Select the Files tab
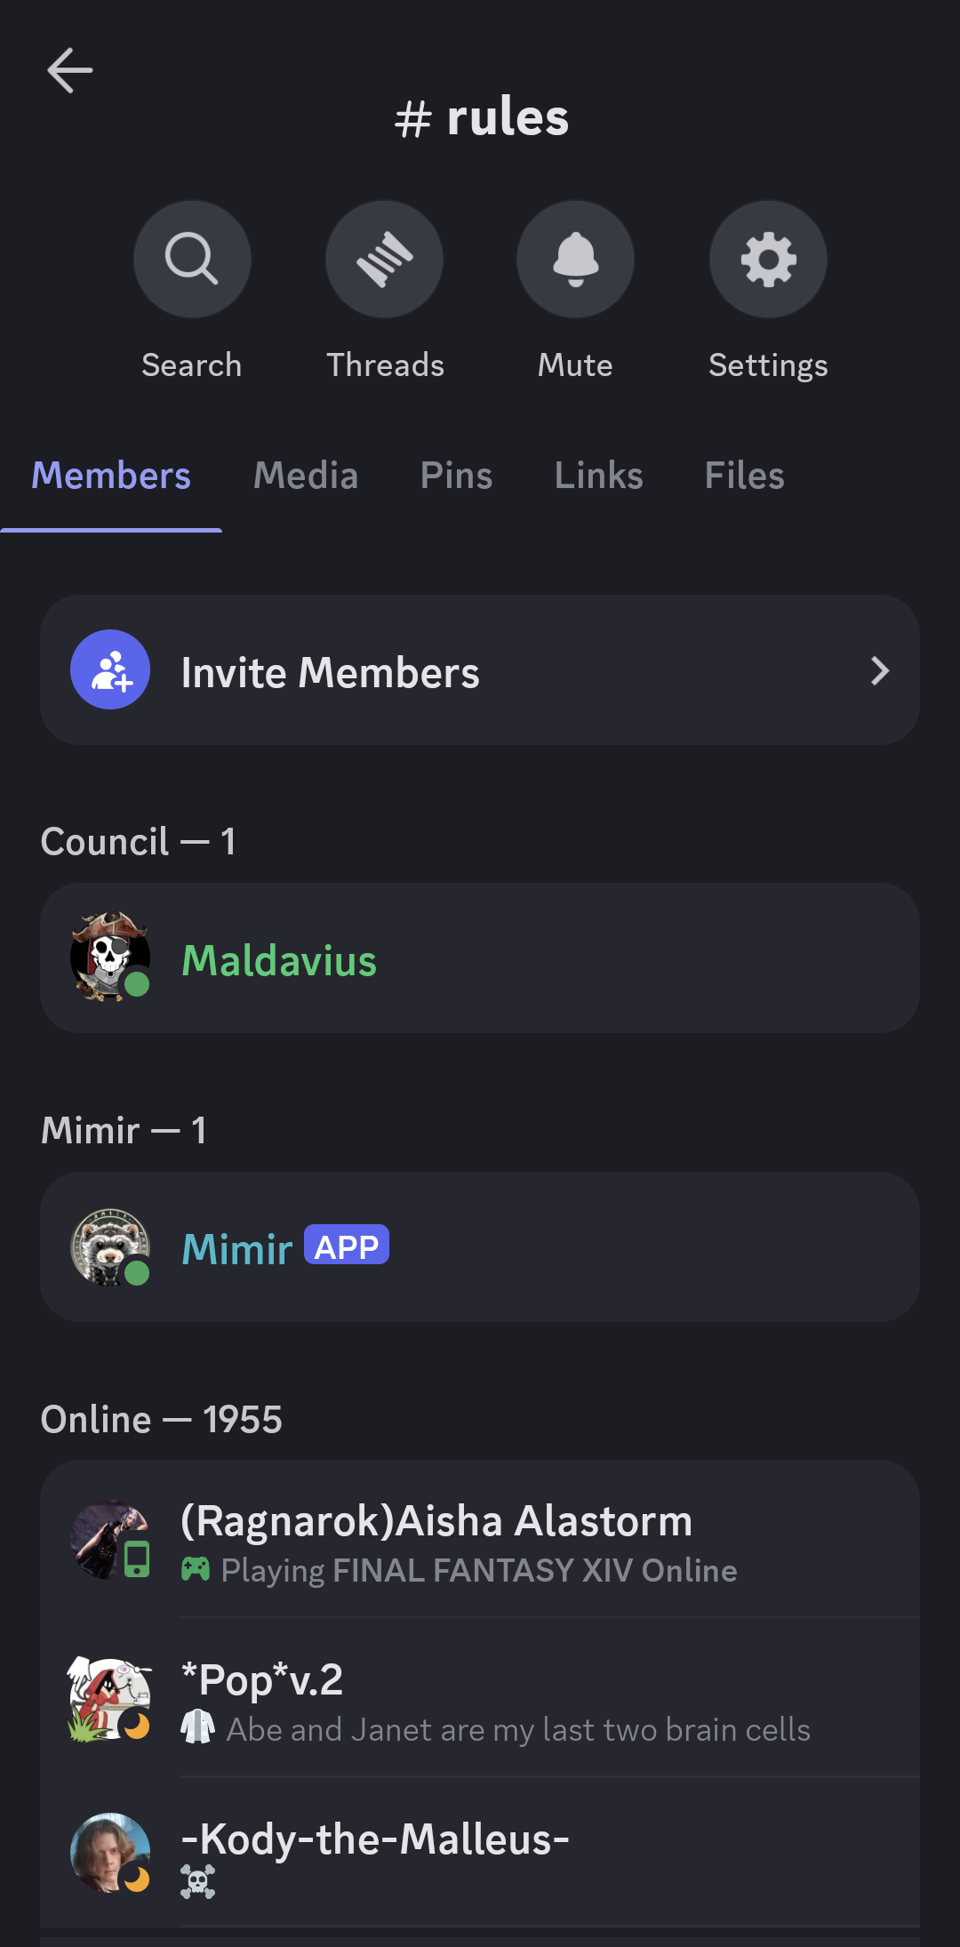 pos(744,476)
